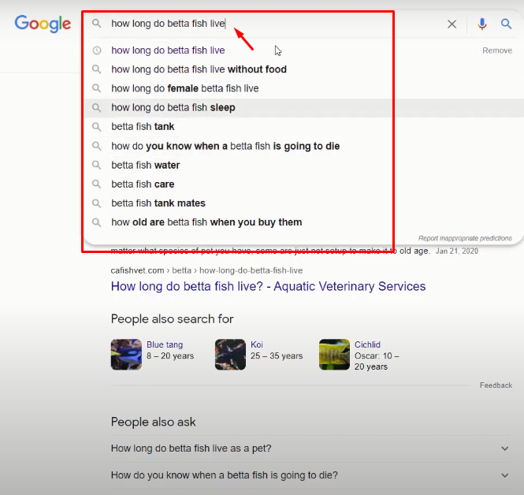Image resolution: width=524 pixels, height=495 pixels.
Task: Choose suggestion 'betta fish care'
Action: (x=143, y=184)
